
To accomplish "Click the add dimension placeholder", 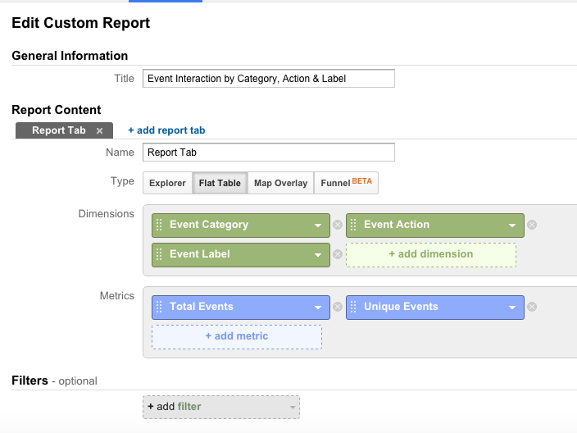I will point(431,254).
